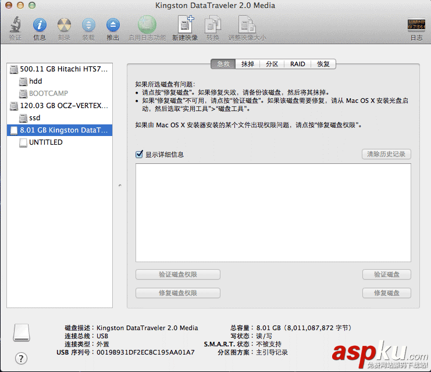
Task: Click the Verify (验证) microscope toolbar icon
Action: [15, 25]
